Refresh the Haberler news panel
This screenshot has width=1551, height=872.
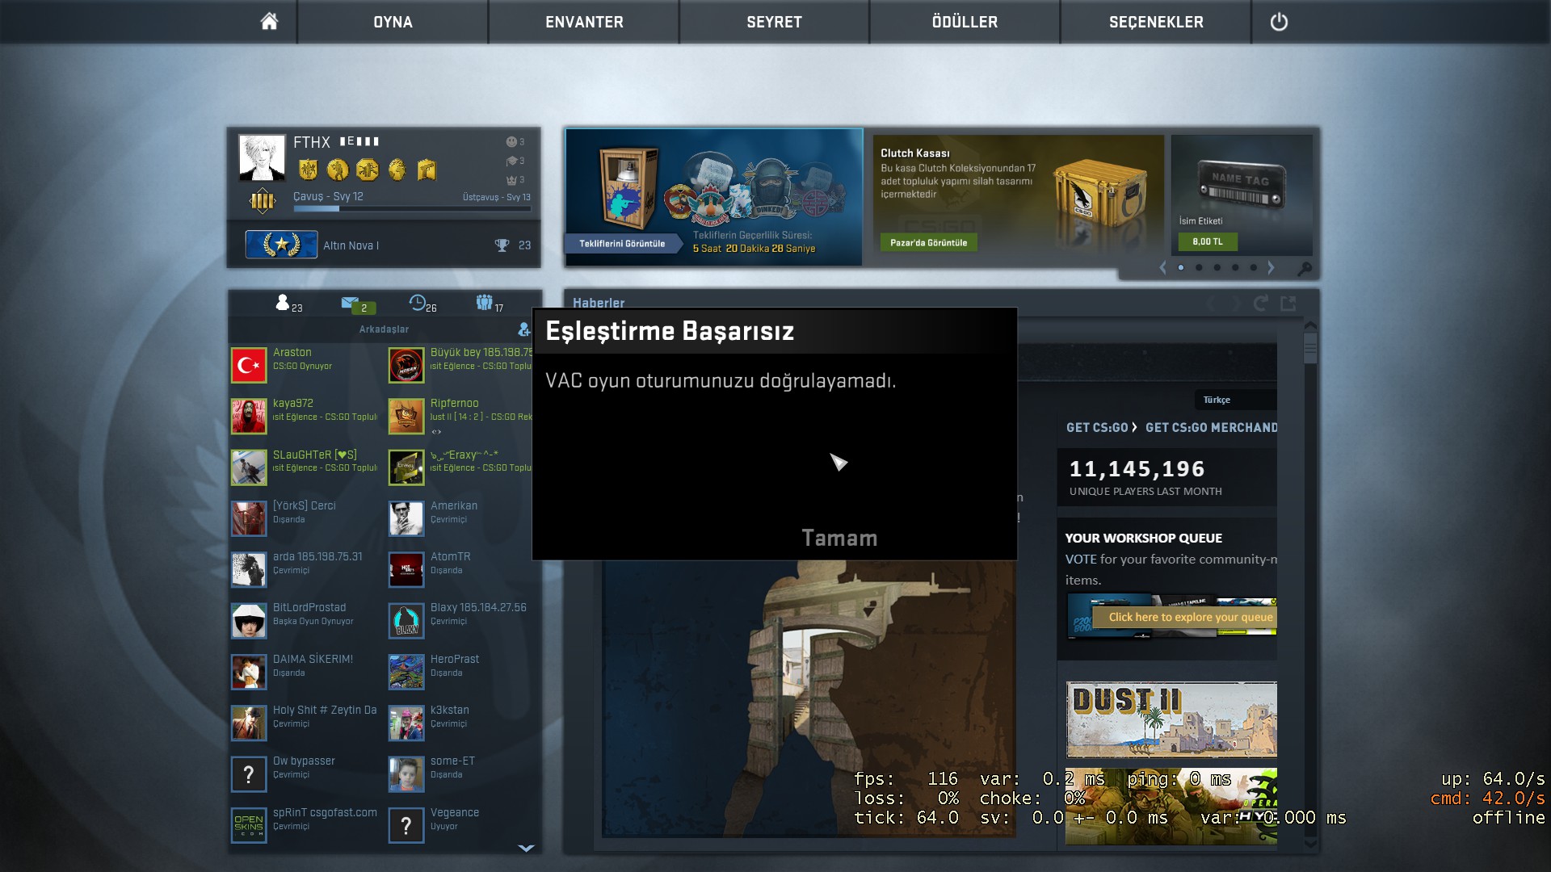tap(1260, 304)
